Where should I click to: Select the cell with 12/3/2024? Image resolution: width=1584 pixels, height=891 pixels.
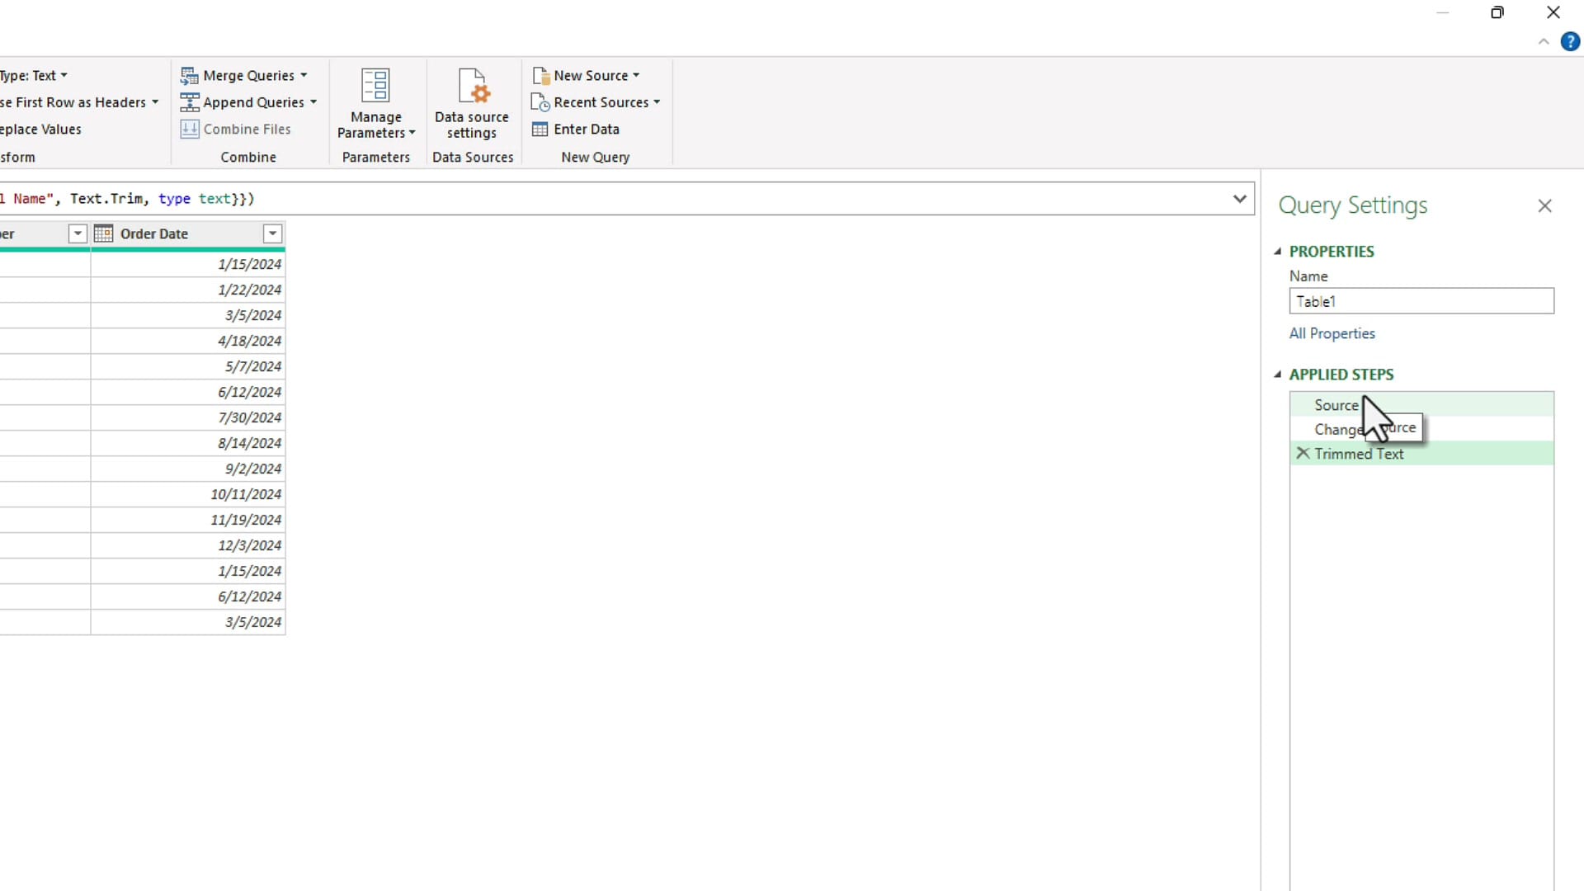click(187, 545)
